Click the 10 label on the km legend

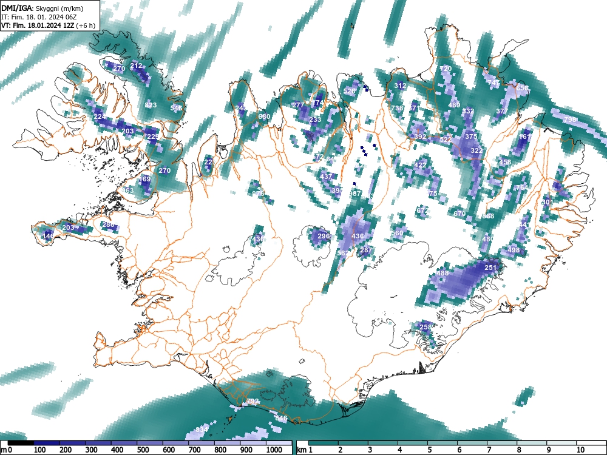[x=580, y=450]
